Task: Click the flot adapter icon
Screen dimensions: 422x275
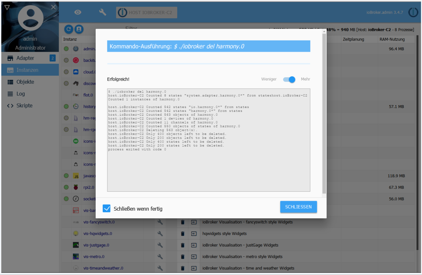Action: coord(76,95)
